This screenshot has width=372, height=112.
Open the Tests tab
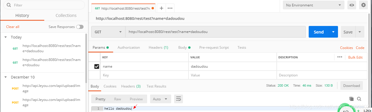point(242,47)
